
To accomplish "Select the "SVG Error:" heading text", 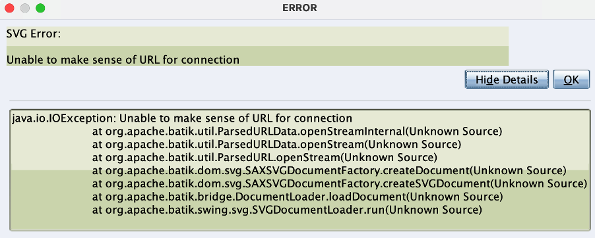I will pos(34,34).
